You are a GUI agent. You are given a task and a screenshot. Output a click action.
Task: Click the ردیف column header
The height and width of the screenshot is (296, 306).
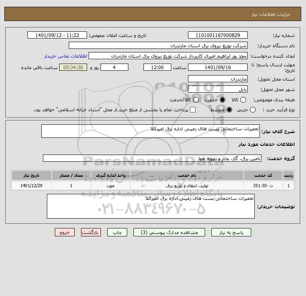[289, 175]
